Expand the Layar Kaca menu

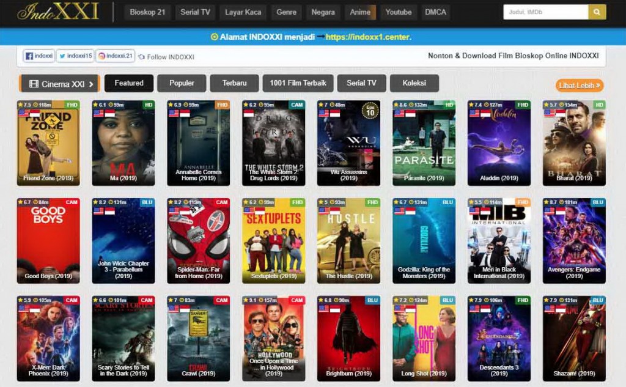(x=243, y=12)
